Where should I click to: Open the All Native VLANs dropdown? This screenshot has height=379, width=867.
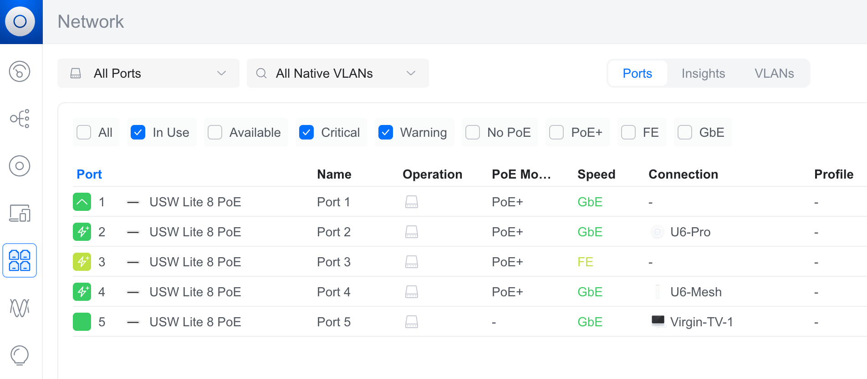tap(338, 73)
